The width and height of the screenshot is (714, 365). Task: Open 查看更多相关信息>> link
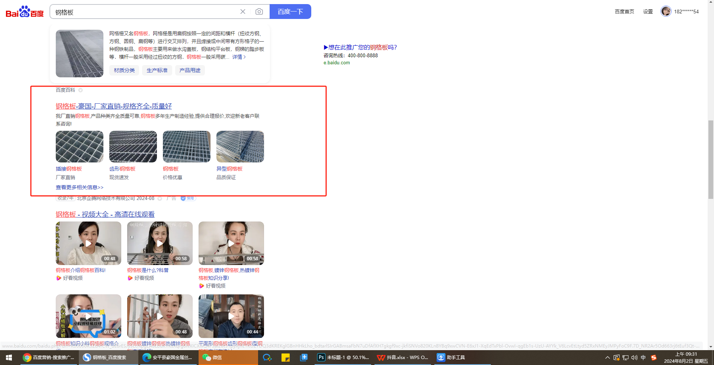[80, 187]
